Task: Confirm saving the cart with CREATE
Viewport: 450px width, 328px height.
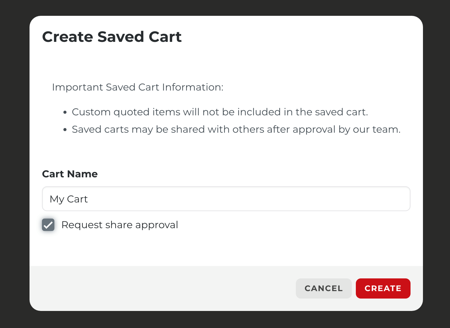Action: coord(383,288)
